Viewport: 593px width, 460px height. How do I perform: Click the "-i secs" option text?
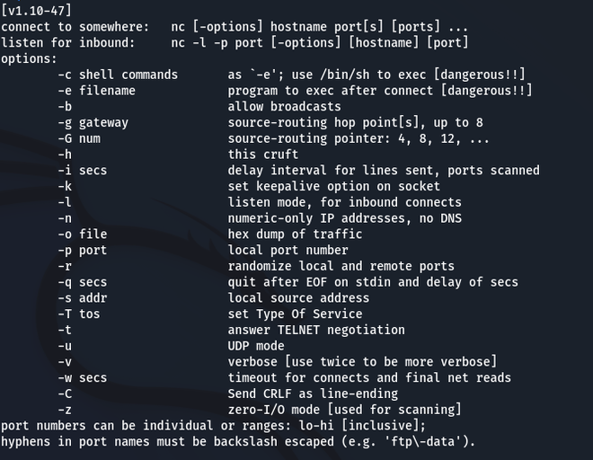pyautogui.click(x=82, y=171)
